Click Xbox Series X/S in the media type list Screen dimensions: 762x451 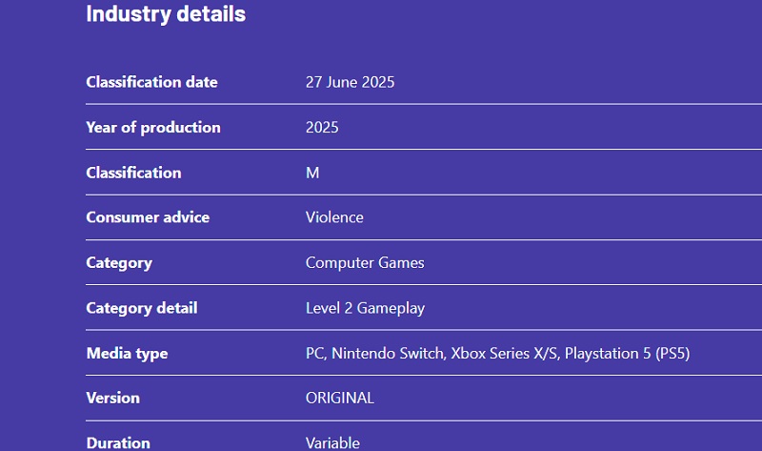pyautogui.click(x=504, y=354)
